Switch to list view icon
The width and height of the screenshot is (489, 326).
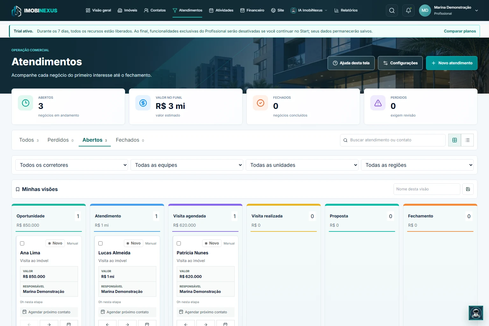[467, 140]
